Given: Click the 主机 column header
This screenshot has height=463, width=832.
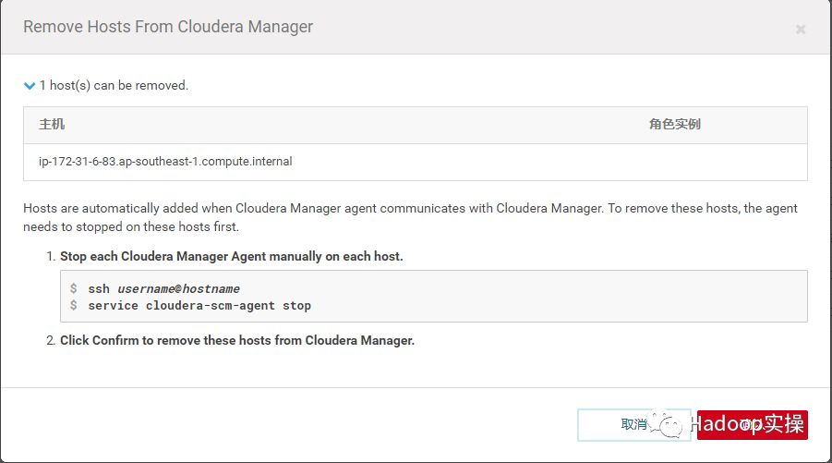Looking at the screenshot, I should (52, 125).
